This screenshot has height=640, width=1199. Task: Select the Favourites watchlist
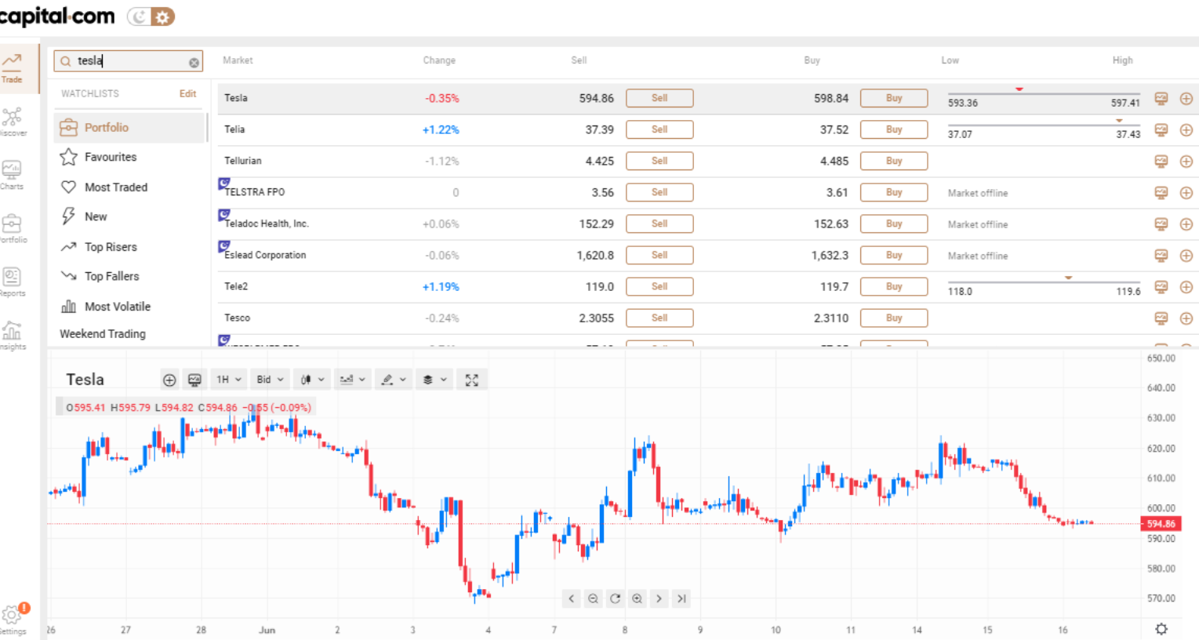129,157
